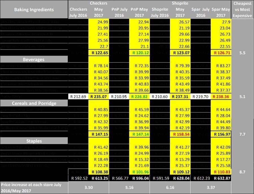Select the Checkers beverages total R 235.07

coord(99,97)
